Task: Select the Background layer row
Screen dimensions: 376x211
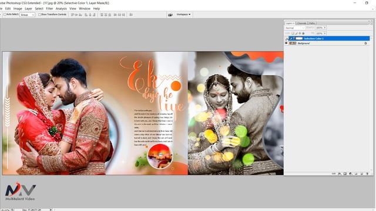Action: [x=328, y=43]
